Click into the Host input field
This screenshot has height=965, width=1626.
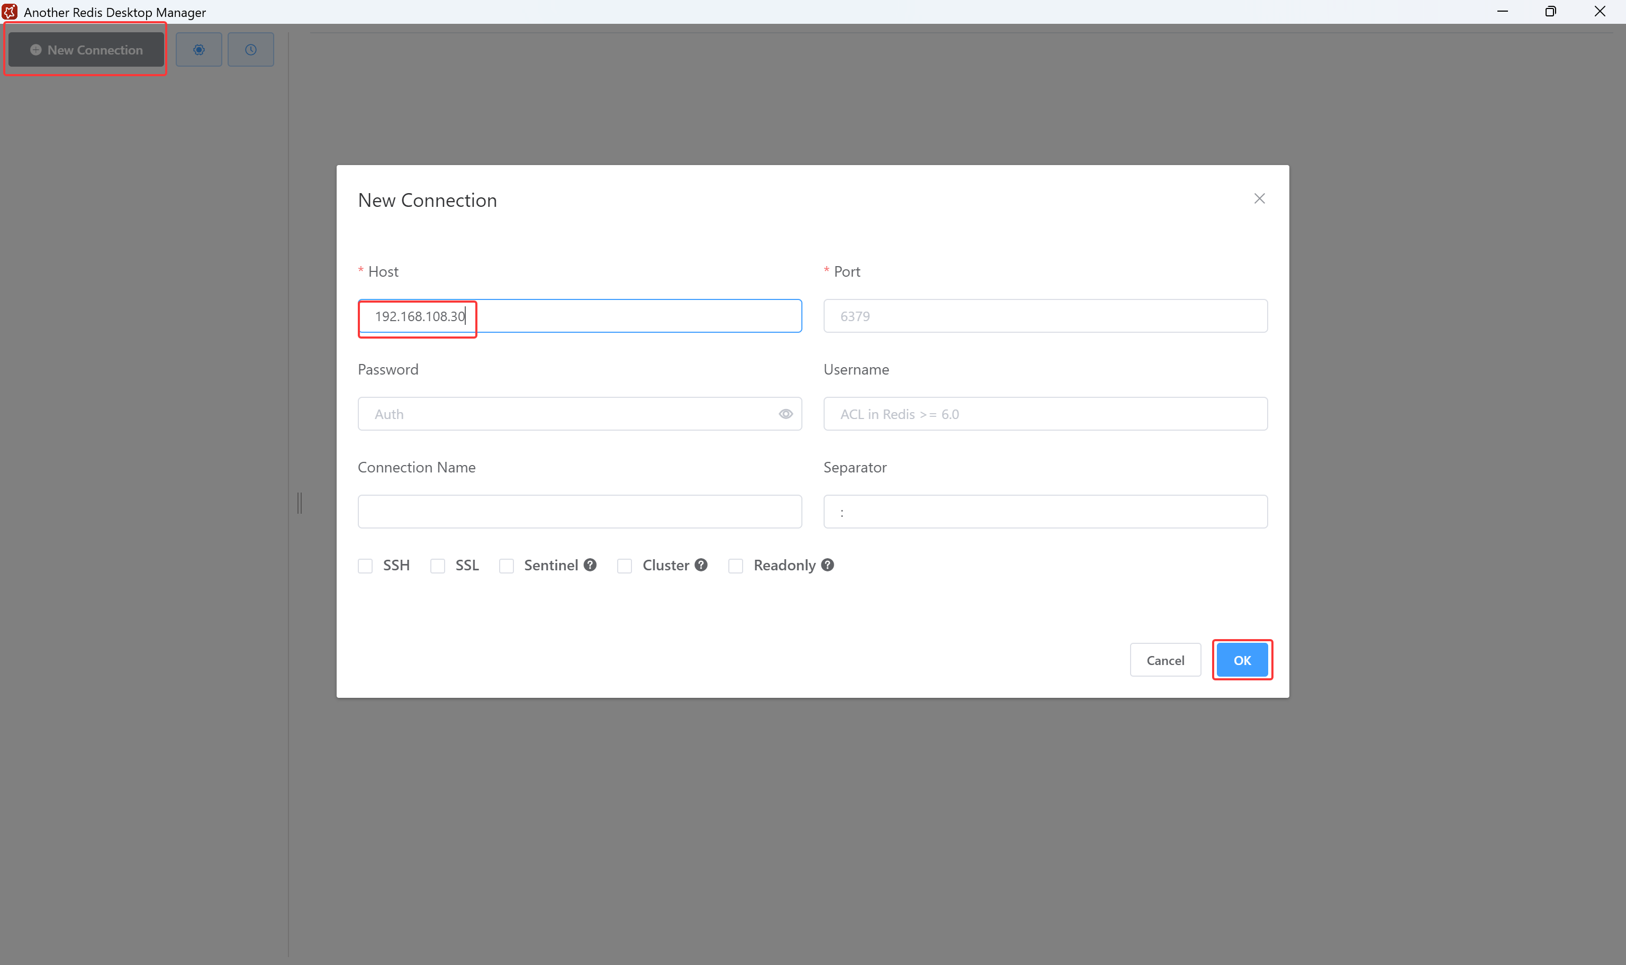pyautogui.click(x=580, y=316)
